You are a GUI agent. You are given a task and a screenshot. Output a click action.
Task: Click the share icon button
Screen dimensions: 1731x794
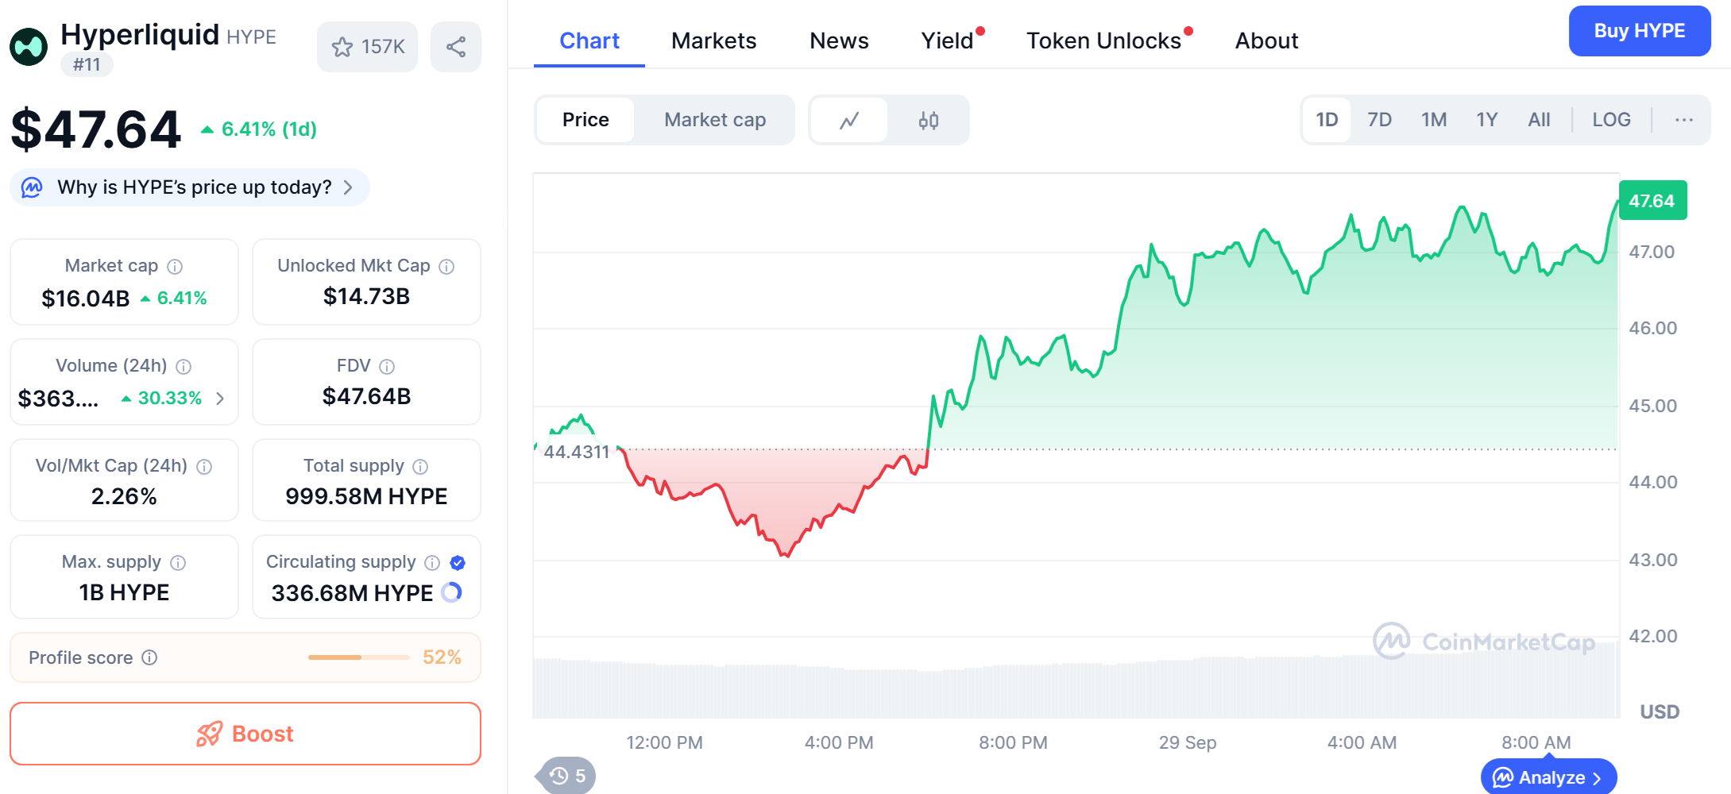[x=456, y=48]
